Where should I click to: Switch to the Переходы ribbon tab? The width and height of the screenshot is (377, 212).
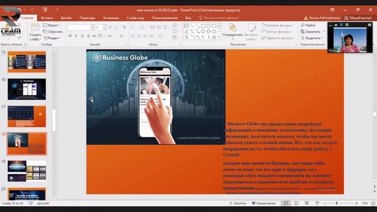pos(87,18)
